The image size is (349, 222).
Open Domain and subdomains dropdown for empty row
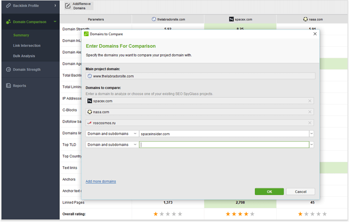pos(112,145)
